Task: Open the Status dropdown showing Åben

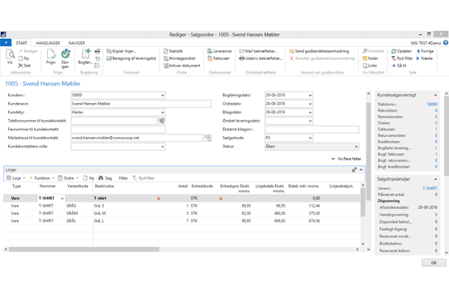Action: 356,147
